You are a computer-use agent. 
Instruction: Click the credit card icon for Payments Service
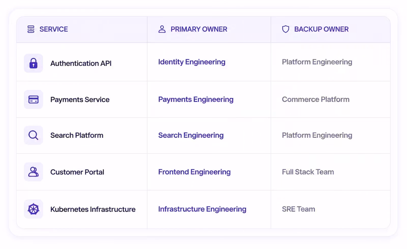[x=33, y=99]
